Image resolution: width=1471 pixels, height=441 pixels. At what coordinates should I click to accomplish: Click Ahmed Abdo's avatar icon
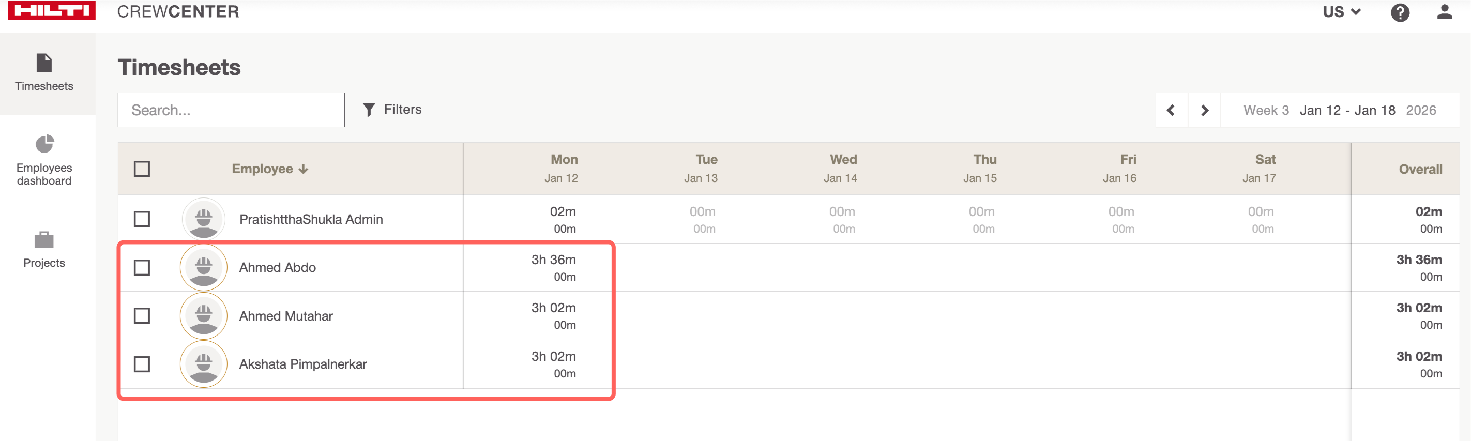coord(203,267)
